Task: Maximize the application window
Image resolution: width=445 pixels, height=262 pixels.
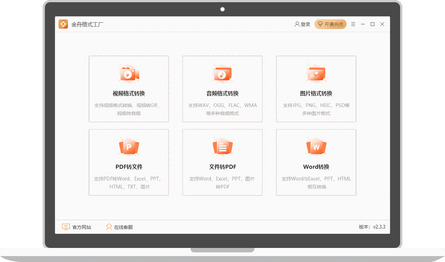Action: [372, 24]
